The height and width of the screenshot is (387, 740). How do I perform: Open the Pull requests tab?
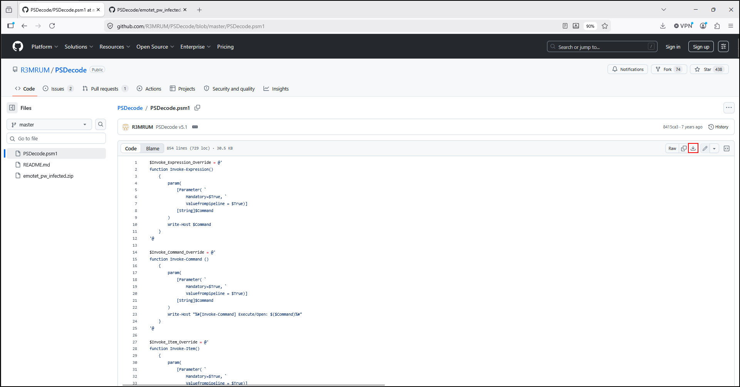pos(105,89)
